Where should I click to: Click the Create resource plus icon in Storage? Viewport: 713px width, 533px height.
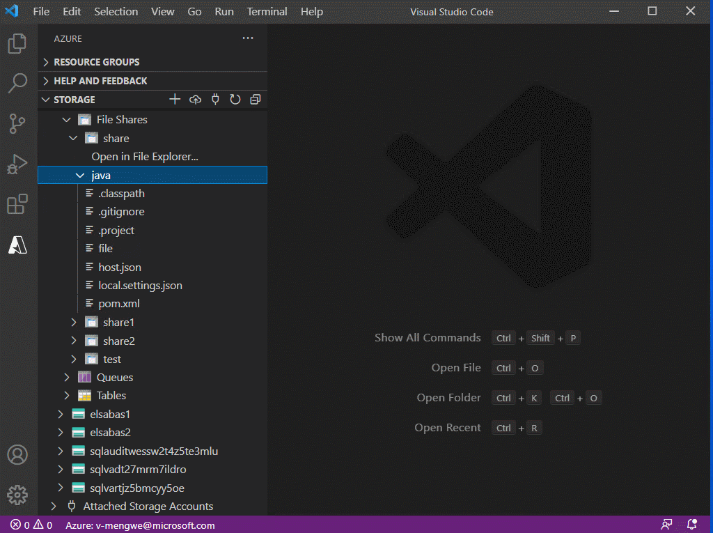point(175,99)
